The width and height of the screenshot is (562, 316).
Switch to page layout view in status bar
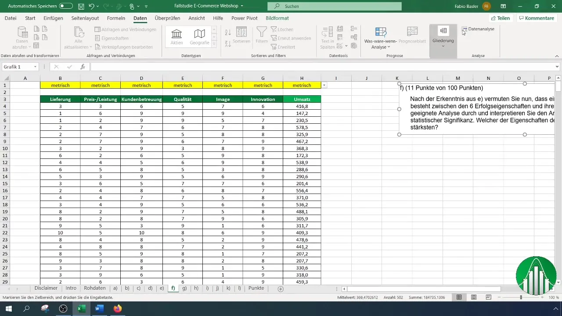(x=474, y=297)
